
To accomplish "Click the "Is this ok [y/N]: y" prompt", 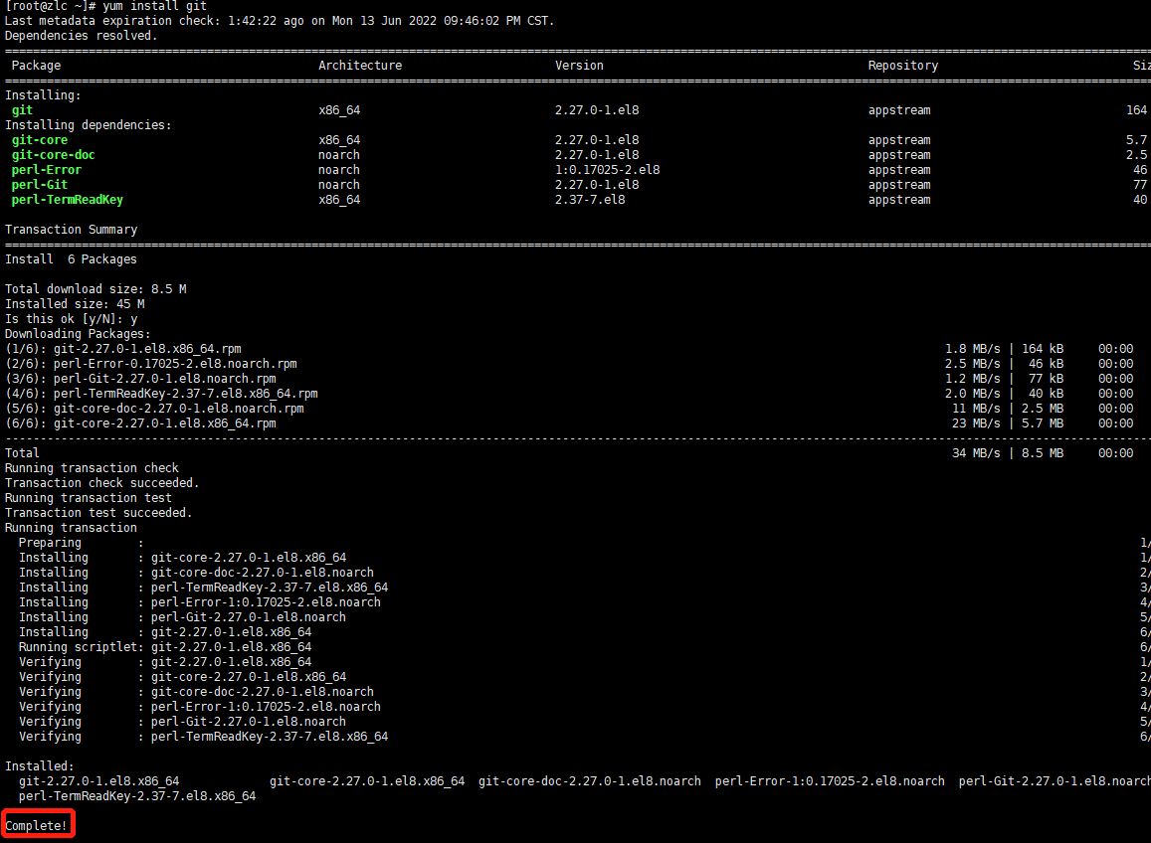I will click(x=72, y=319).
